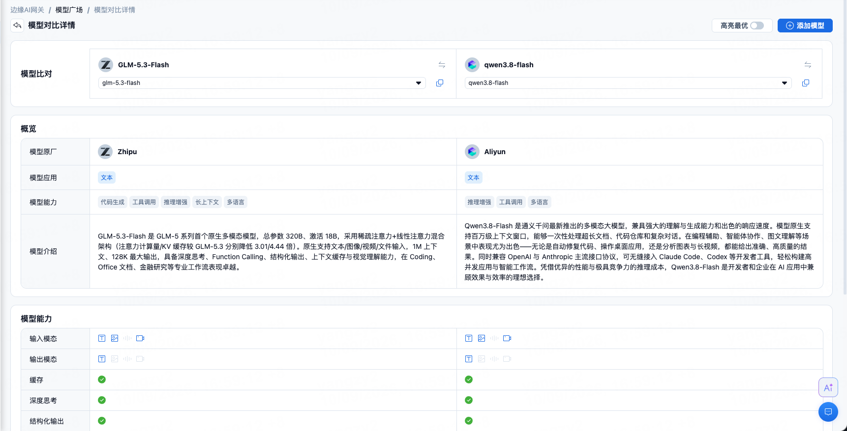This screenshot has height=431, width=847.
Task: Click qwen video output modality icon
Action: [x=507, y=359]
